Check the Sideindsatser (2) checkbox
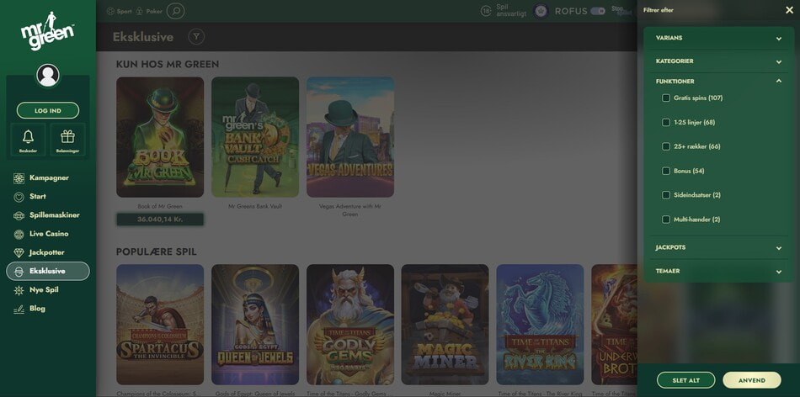The height and width of the screenshot is (397, 800). click(666, 194)
